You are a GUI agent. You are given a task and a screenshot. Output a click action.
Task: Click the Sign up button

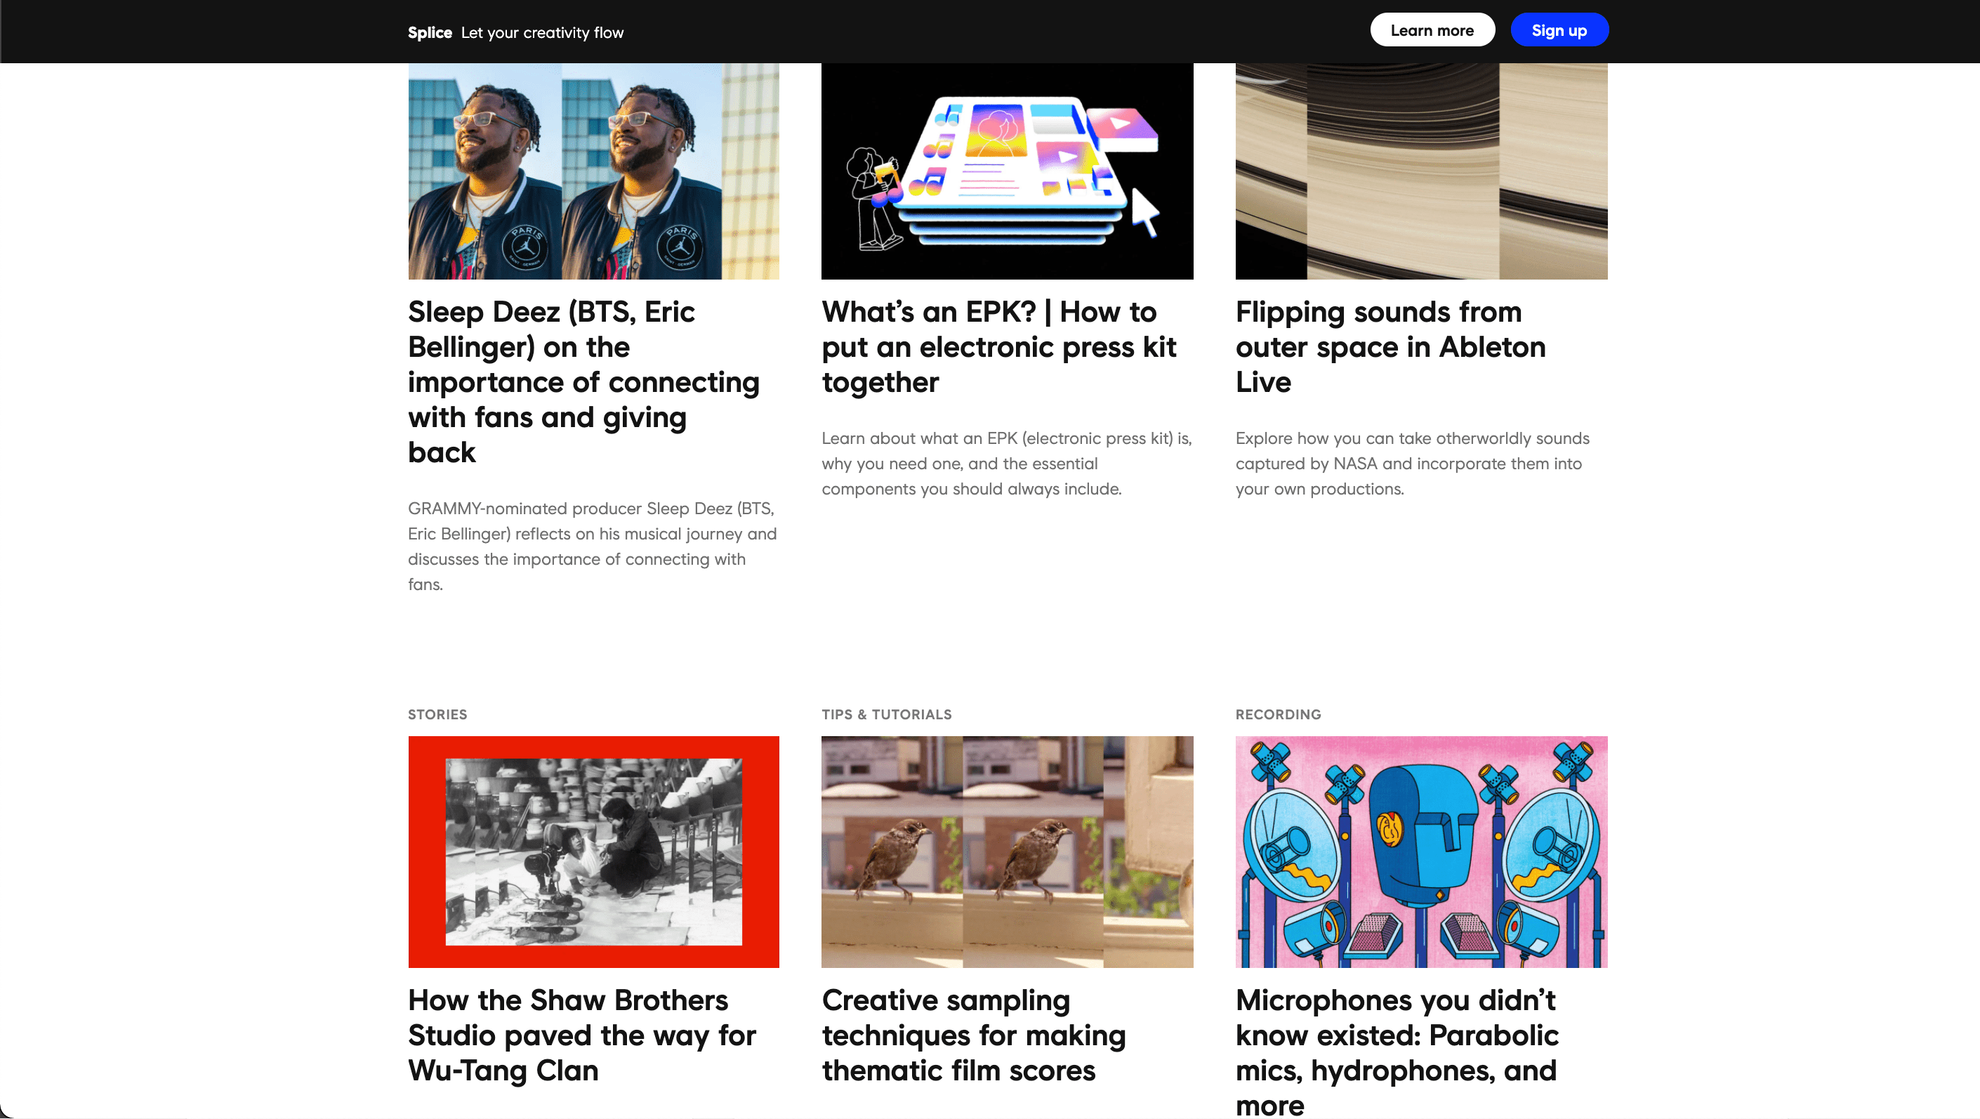[x=1559, y=30]
